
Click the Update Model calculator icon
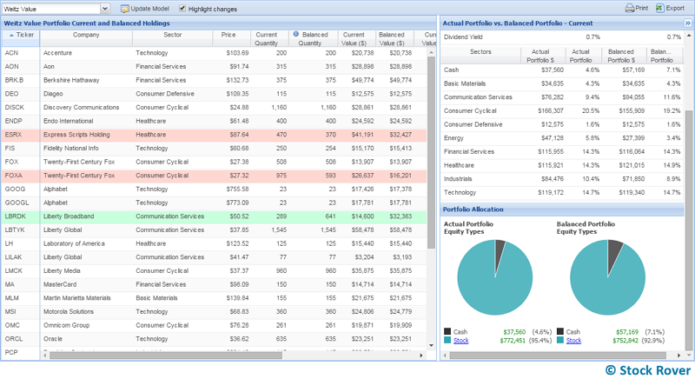(124, 9)
